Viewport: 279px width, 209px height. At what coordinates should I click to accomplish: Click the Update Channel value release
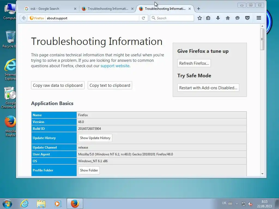(x=83, y=147)
